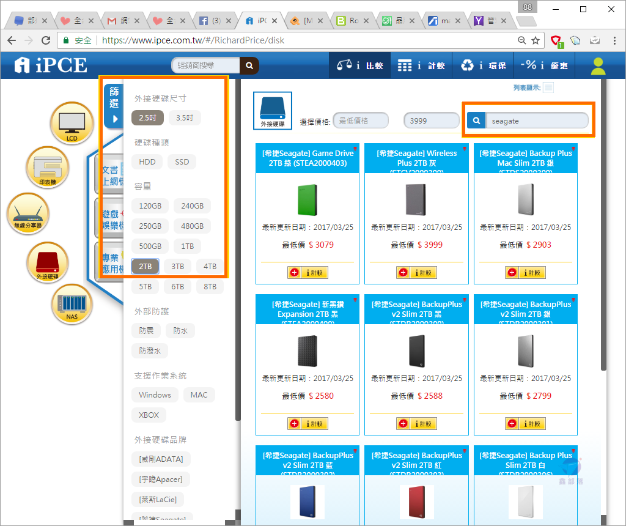The width and height of the screenshot is (626, 526).
Task: Open the printer category icon
Action: [48, 168]
